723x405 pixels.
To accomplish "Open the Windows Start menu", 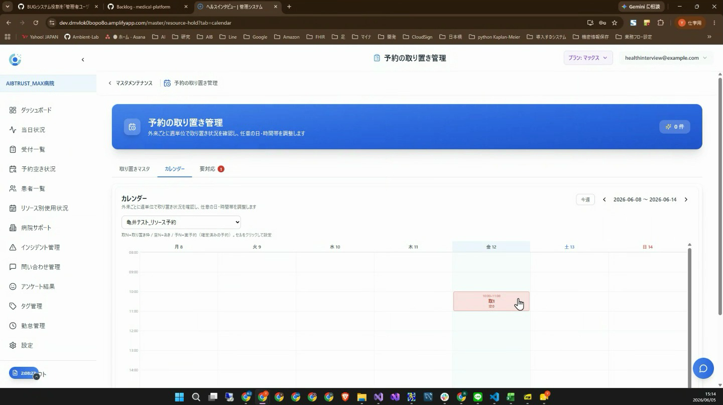I will pyautogui.click(x=179, y=397).
